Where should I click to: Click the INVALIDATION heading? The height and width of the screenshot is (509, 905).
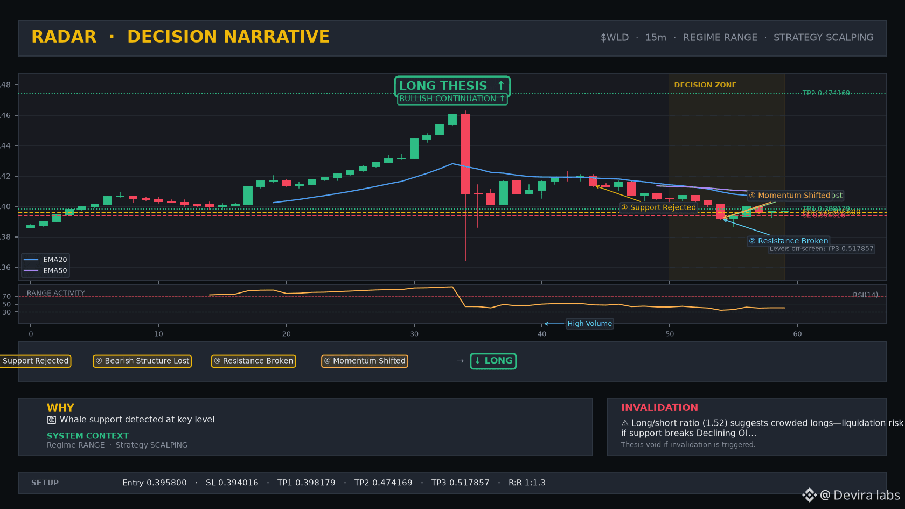tap(659, 408)
